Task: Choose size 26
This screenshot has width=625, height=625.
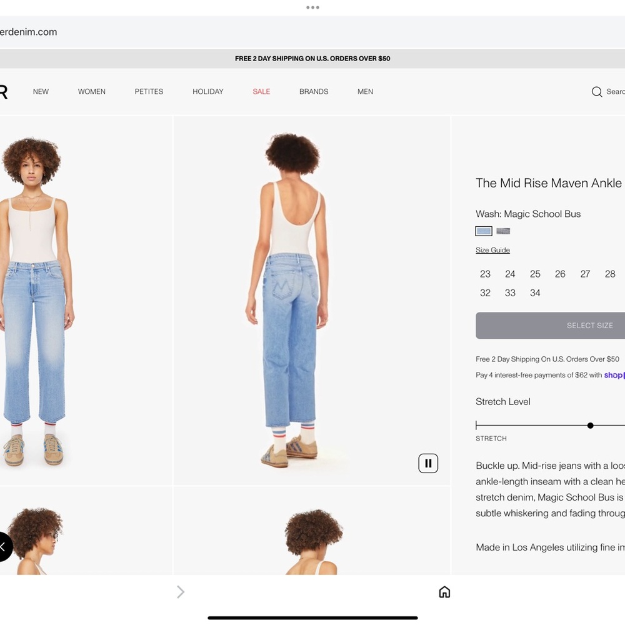Action: click(x=560, y=274)
